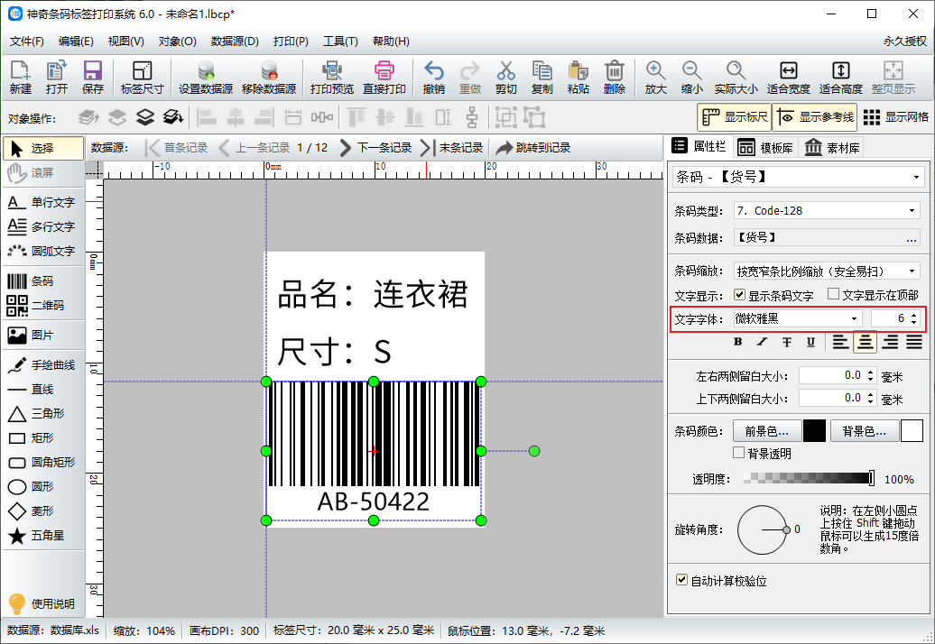
Task: Zoom out using 缩小
Action: tap(691, 78)
